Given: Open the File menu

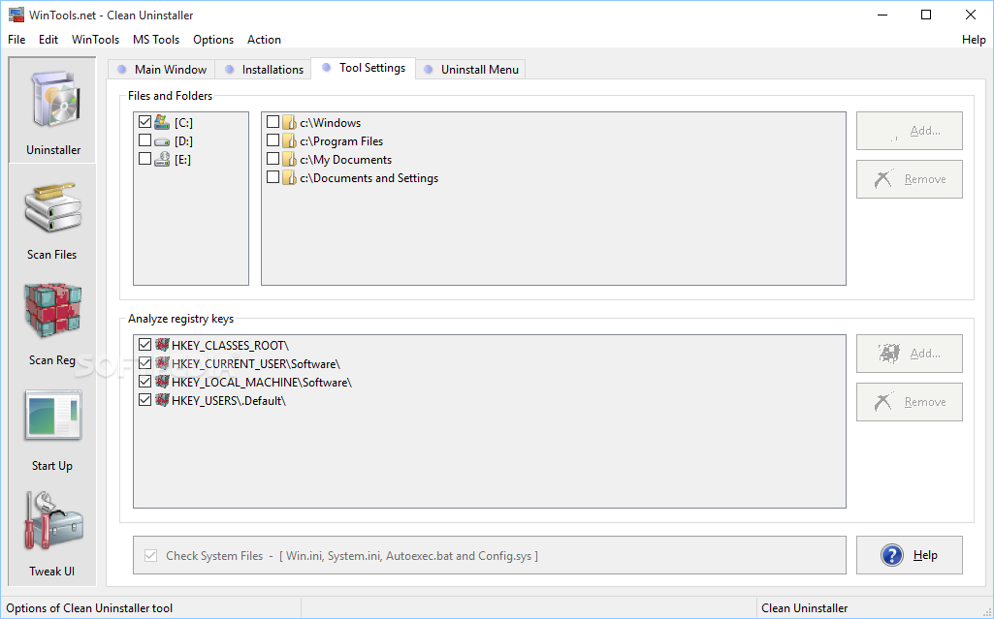Looking at the screenshot, I should pyautogui.click(x=16, y=40).
